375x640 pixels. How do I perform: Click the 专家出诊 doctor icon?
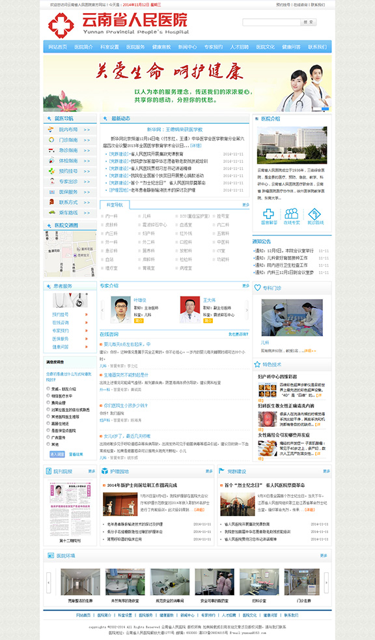pyautogui.click(x=51, y=181)
